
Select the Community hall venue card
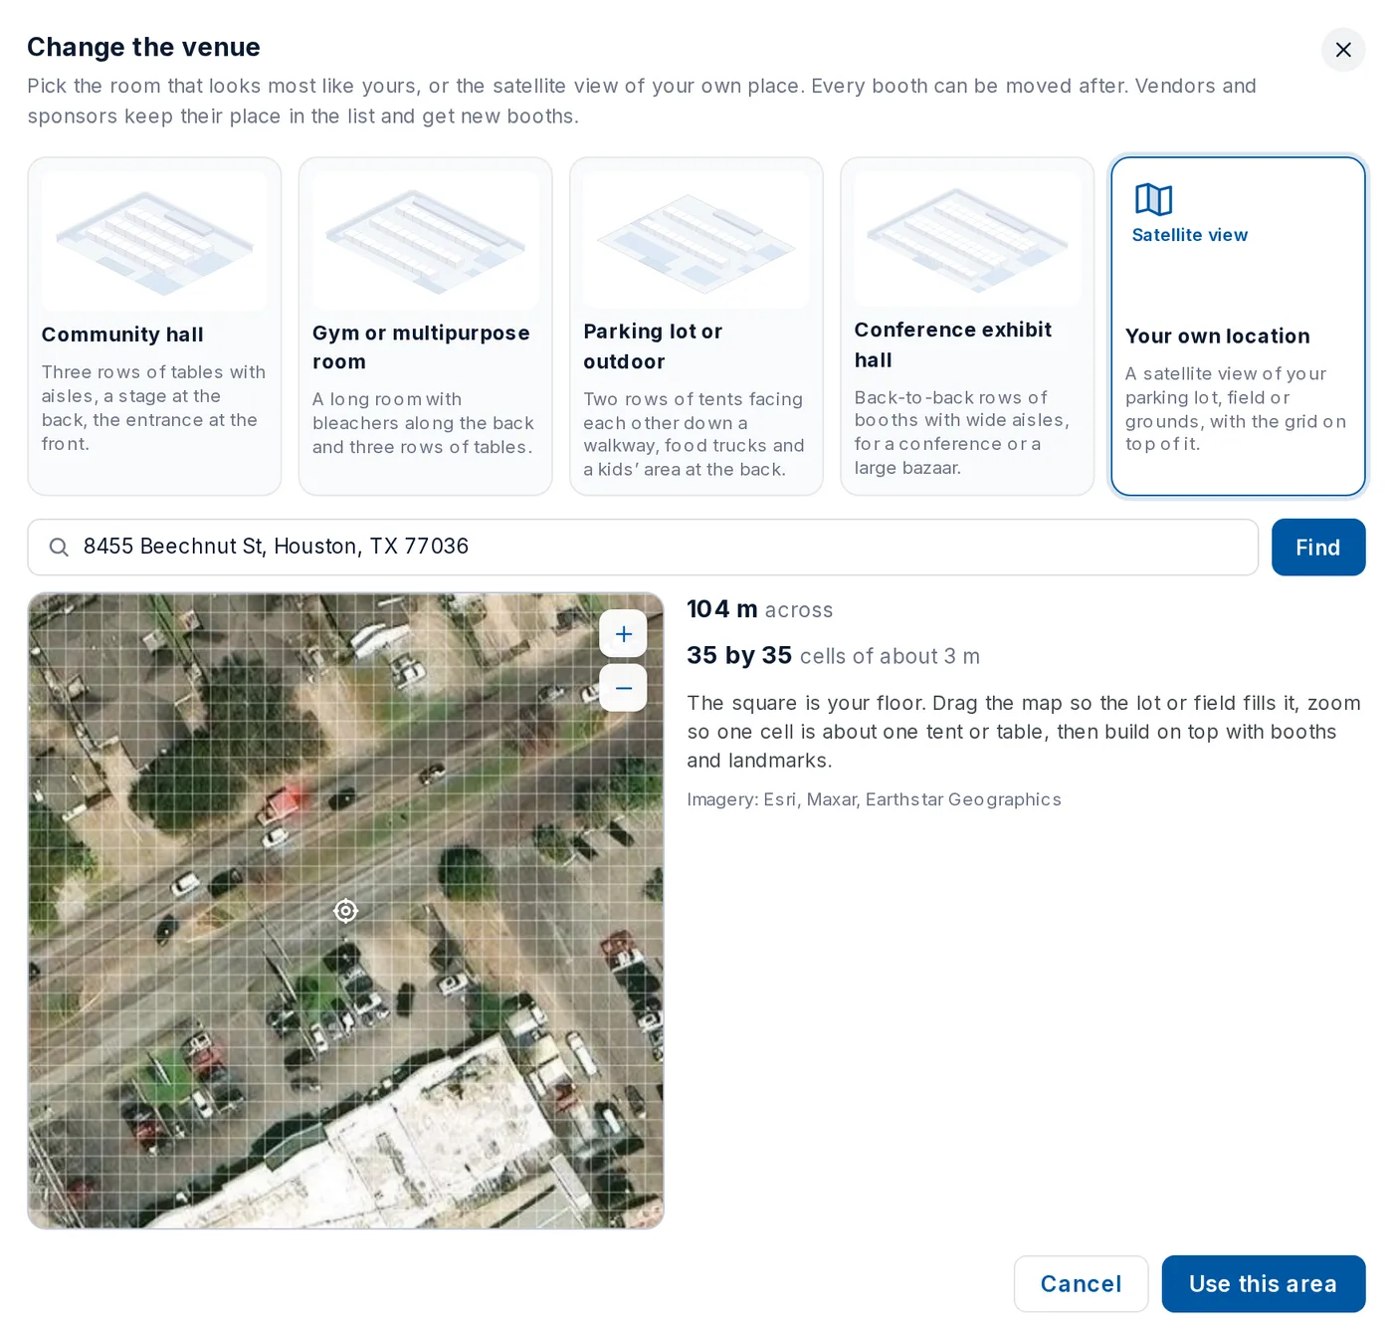(x=154, y=326)
